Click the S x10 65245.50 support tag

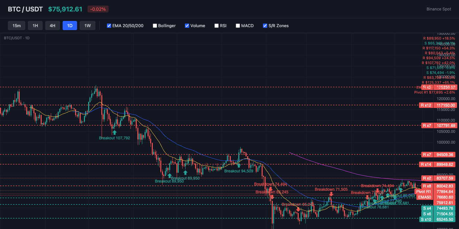point(438,220)
